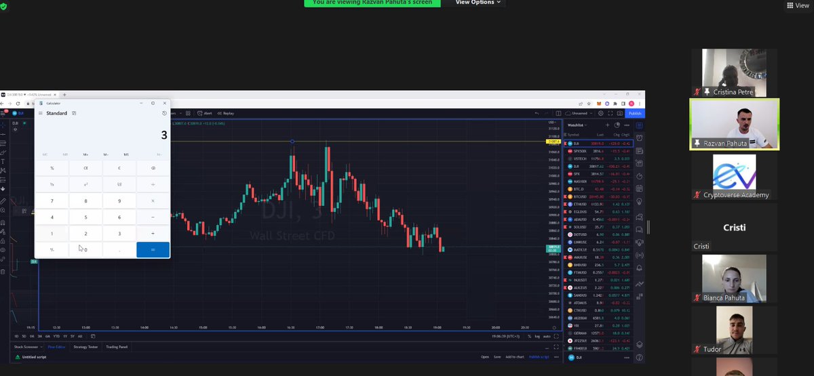Screen dimensions: 814x376
Task: Open new browser tab plus button
Action: (x=64, y=95)
